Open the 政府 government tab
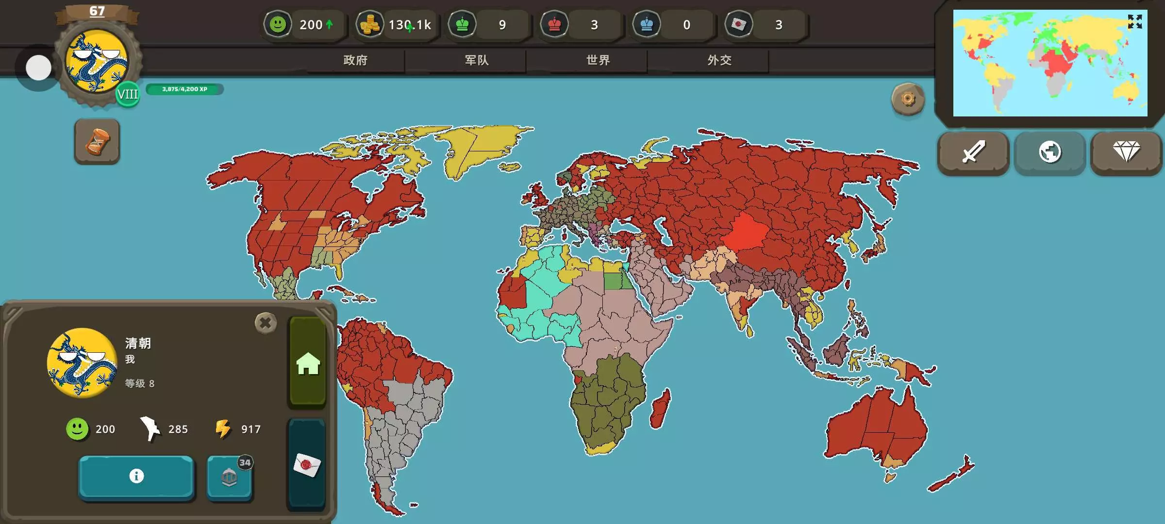Viewport: 1165px width, 524px height. (x=355, y=60)
